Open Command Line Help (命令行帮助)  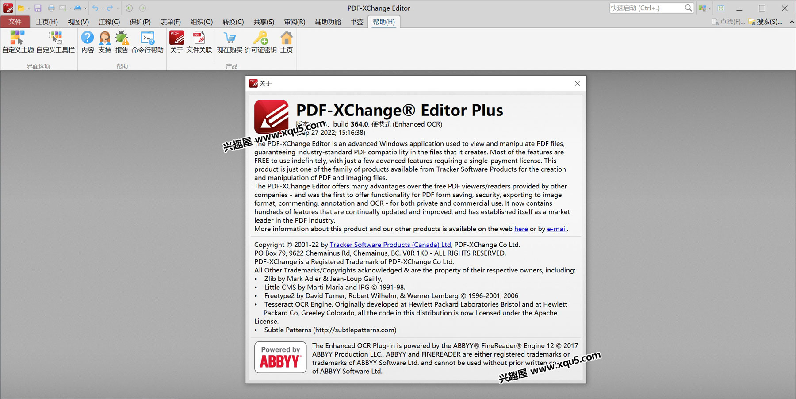click(148, 42)
